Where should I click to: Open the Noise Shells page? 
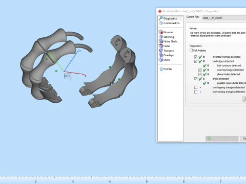(168, 41)
